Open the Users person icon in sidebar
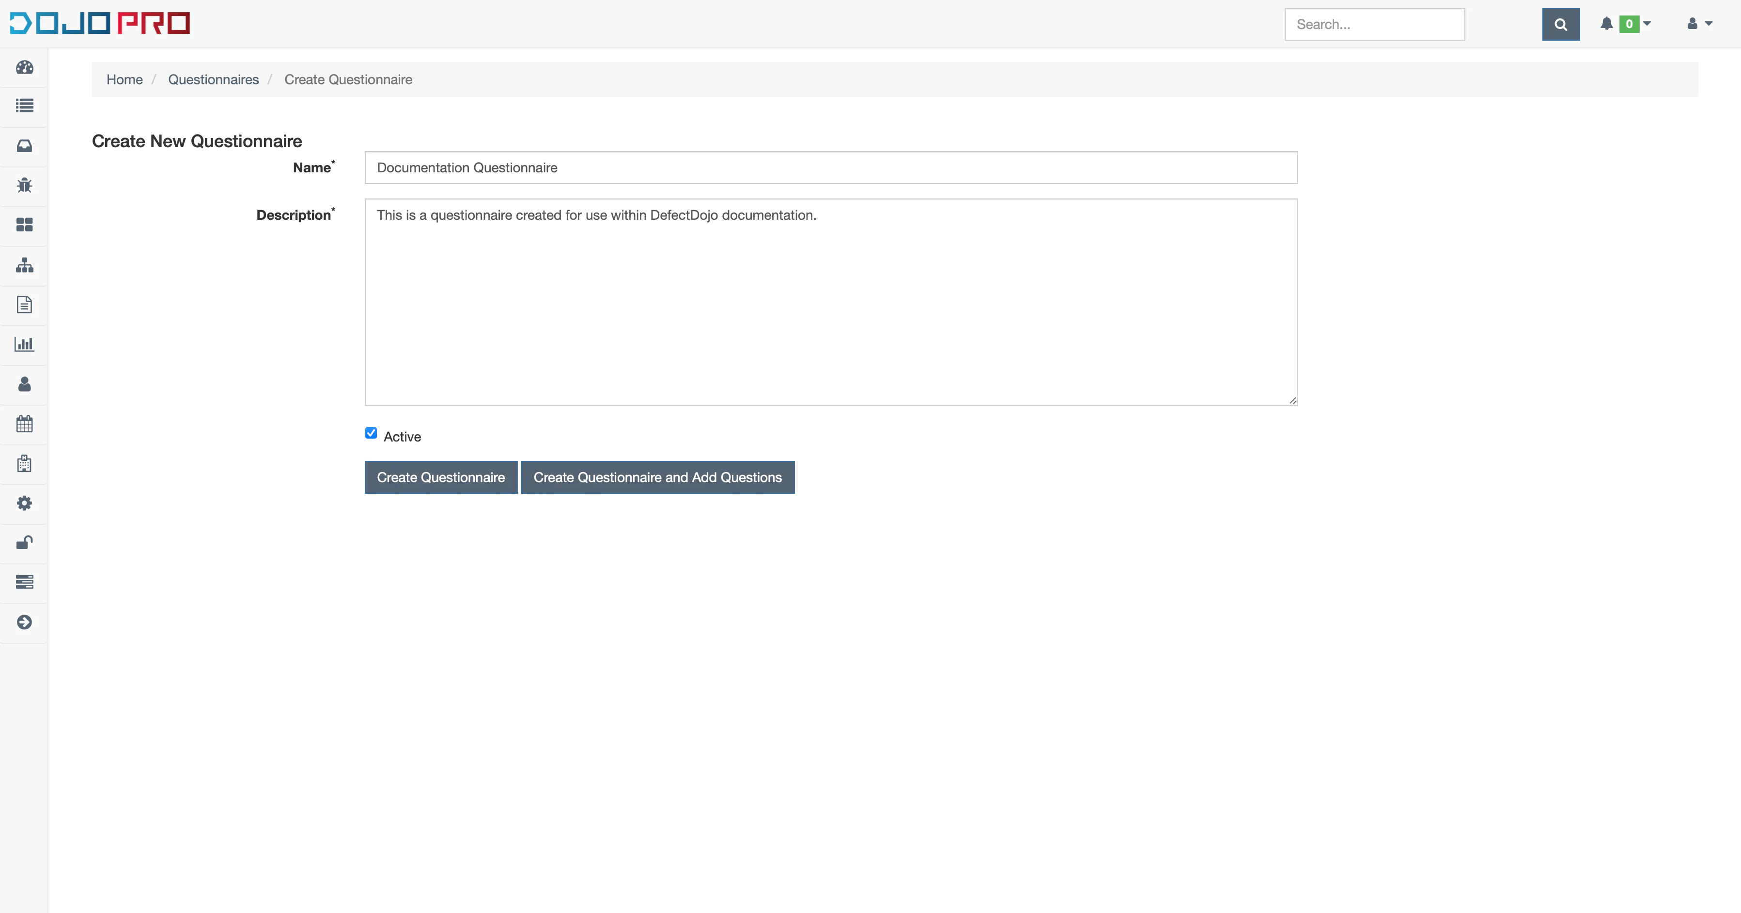Image resolution: width=1741 pixels, height=913 pixels. tap(24, 384)
